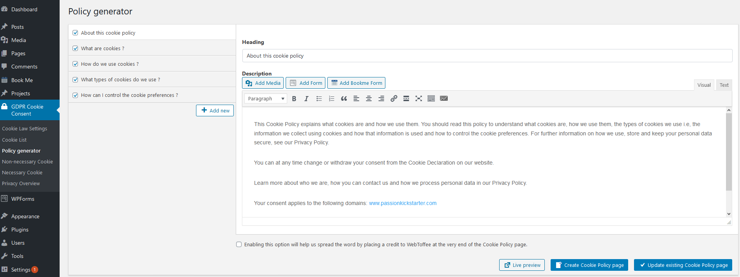Insert Read More tag
This screenshot has width=740, height=277.
pyautogui.click(x=406, y=98)
